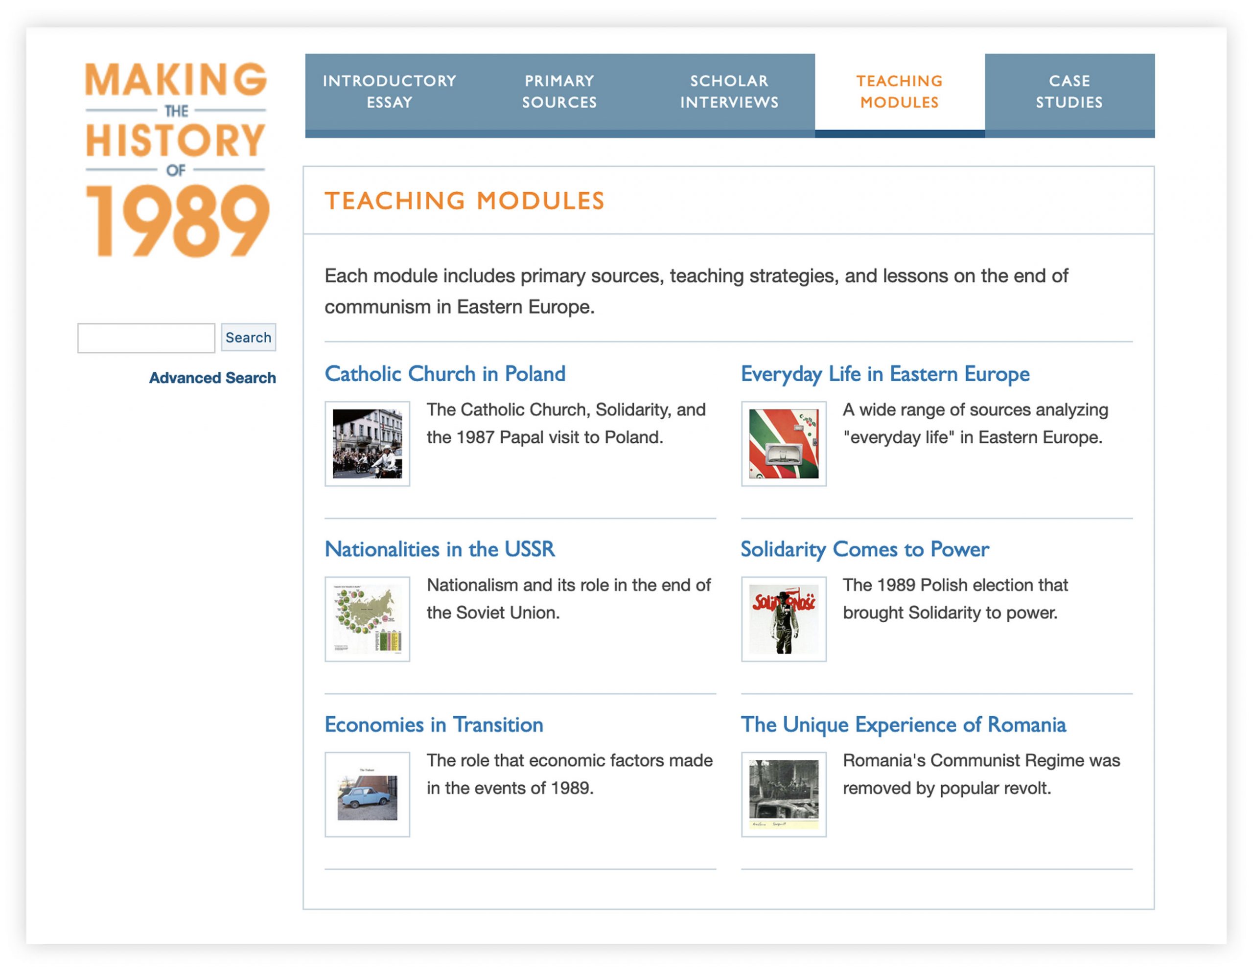Click the Search button

click(249, 337)
